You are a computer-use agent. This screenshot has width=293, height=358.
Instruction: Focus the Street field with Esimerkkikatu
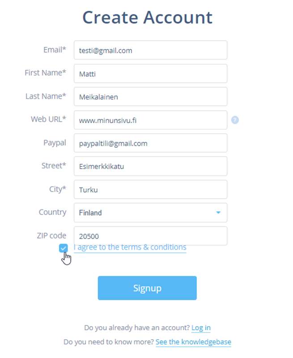(150, 166)
